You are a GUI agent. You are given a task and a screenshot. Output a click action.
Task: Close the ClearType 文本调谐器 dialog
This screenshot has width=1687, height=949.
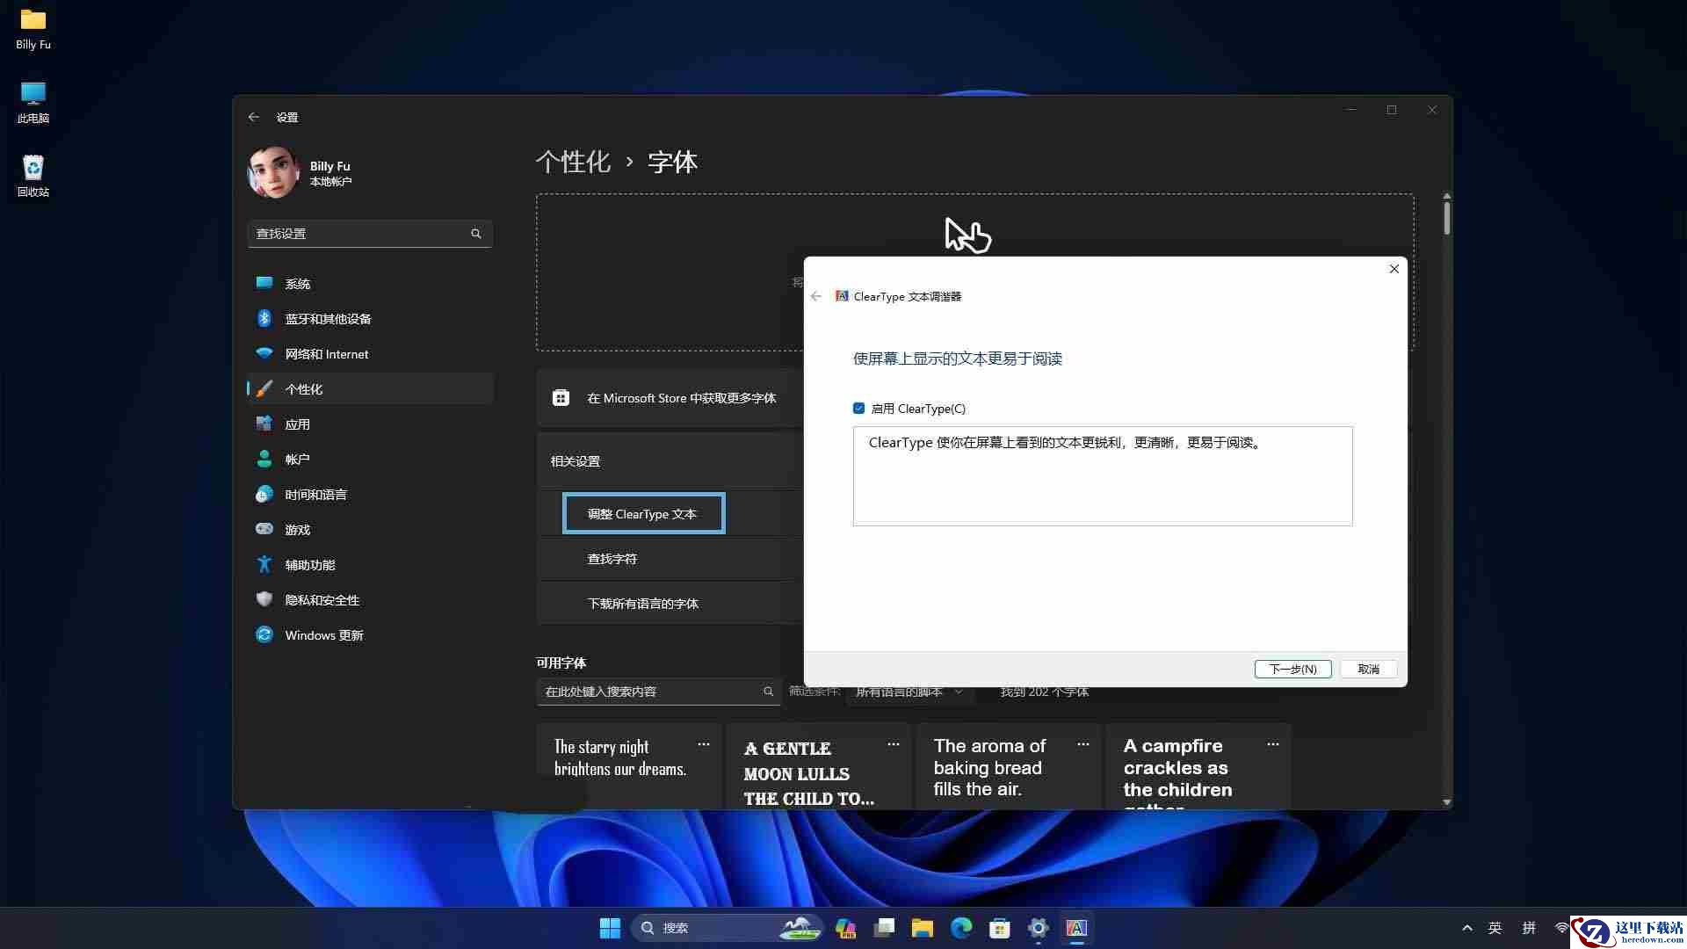point(1394,269)
